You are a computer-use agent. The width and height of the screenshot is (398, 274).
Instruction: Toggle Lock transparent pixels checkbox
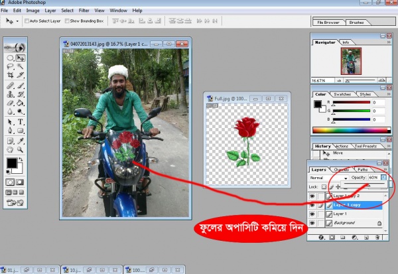(324, 187)
